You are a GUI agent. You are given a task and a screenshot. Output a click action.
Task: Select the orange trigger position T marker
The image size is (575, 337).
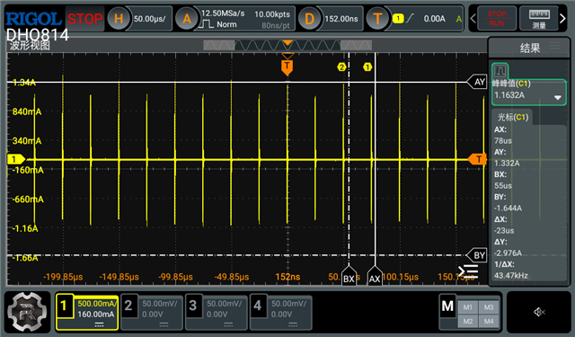click(x=287, y=67)
